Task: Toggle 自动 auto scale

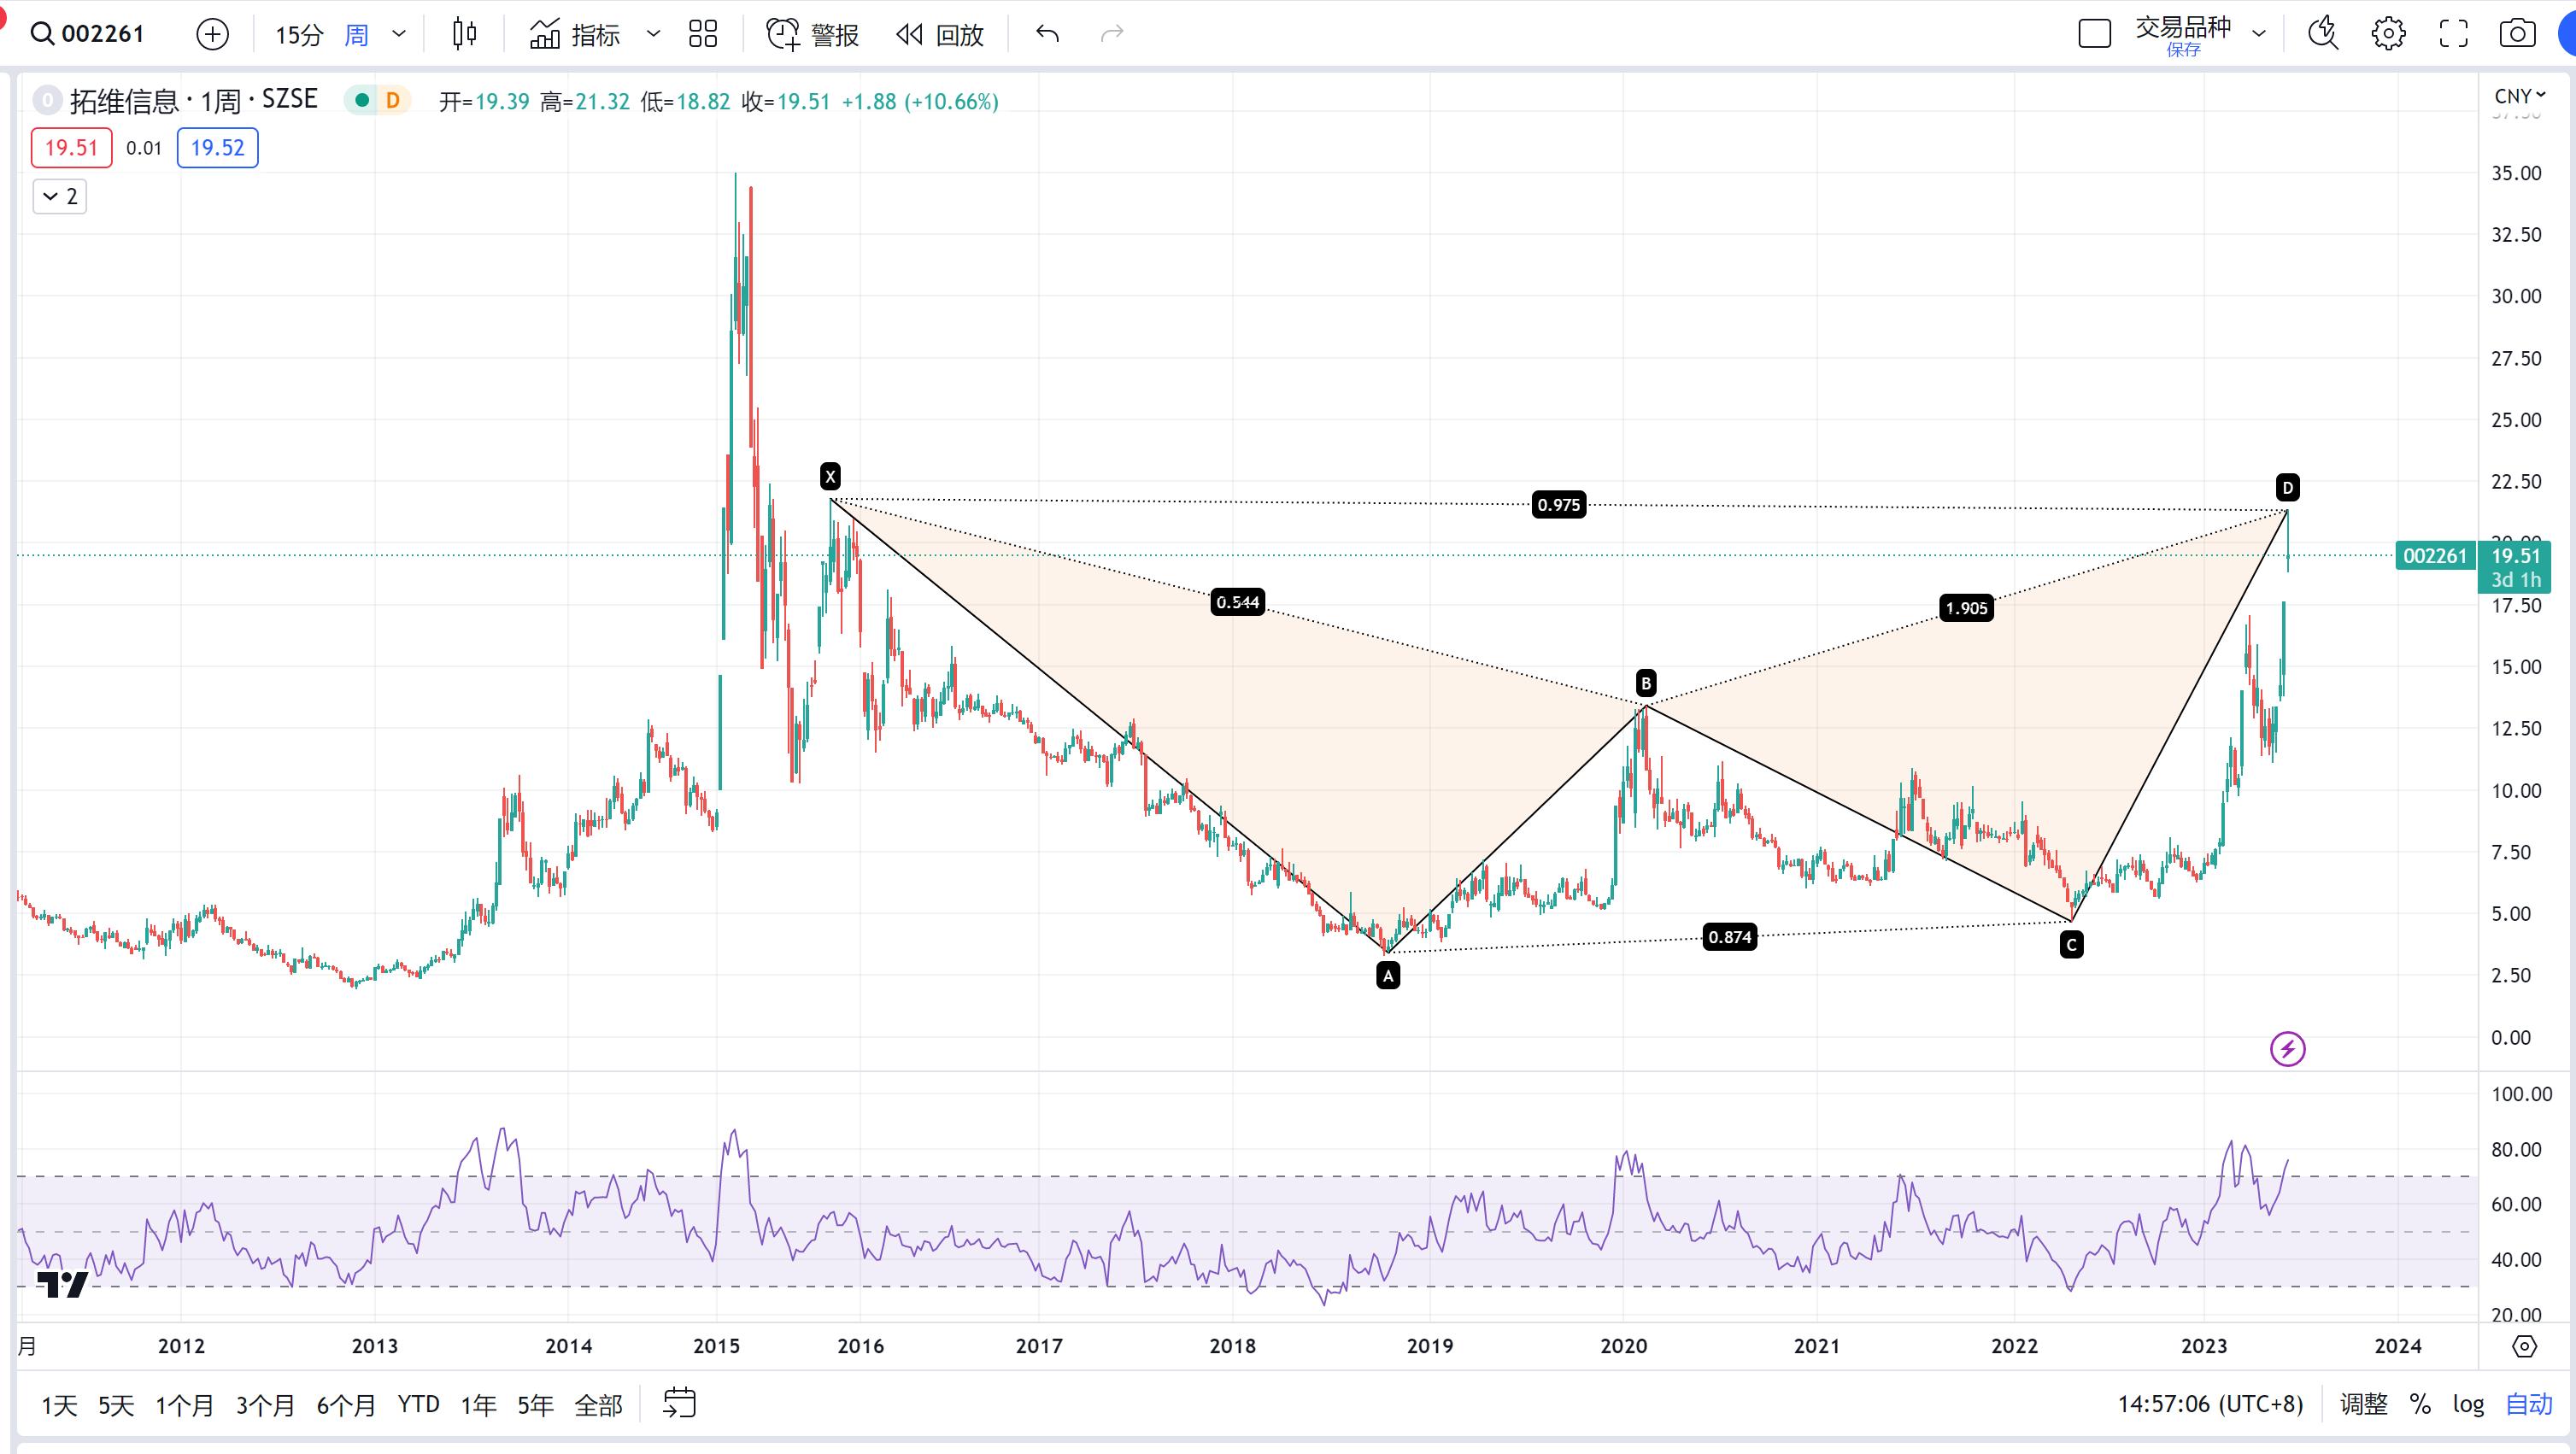Action: click(x=2528, y=1404)
